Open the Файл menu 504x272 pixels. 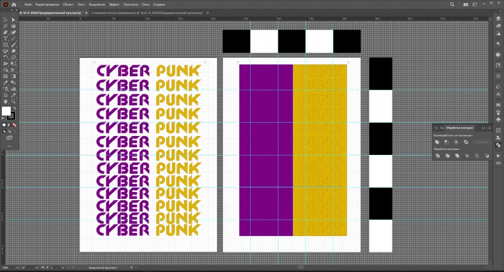(x=28, y=4)
